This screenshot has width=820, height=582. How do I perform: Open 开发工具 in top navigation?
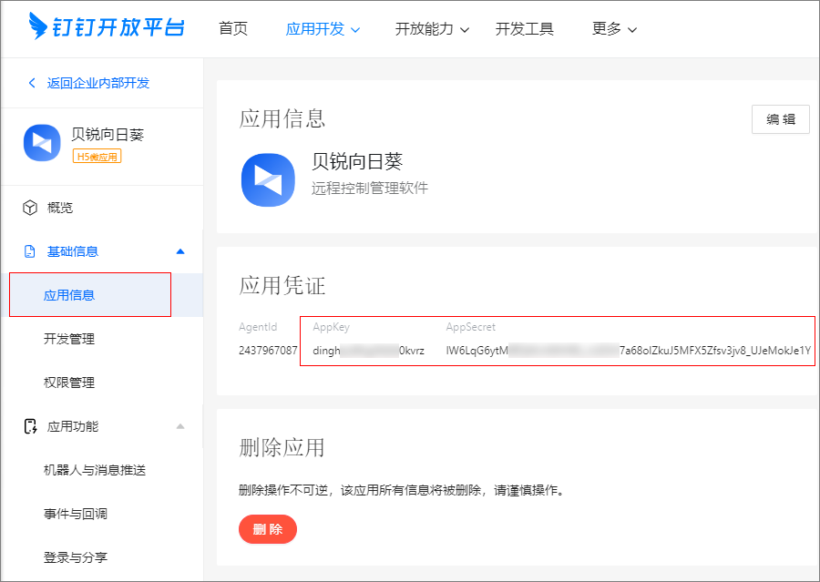click(x=525, y=29)
